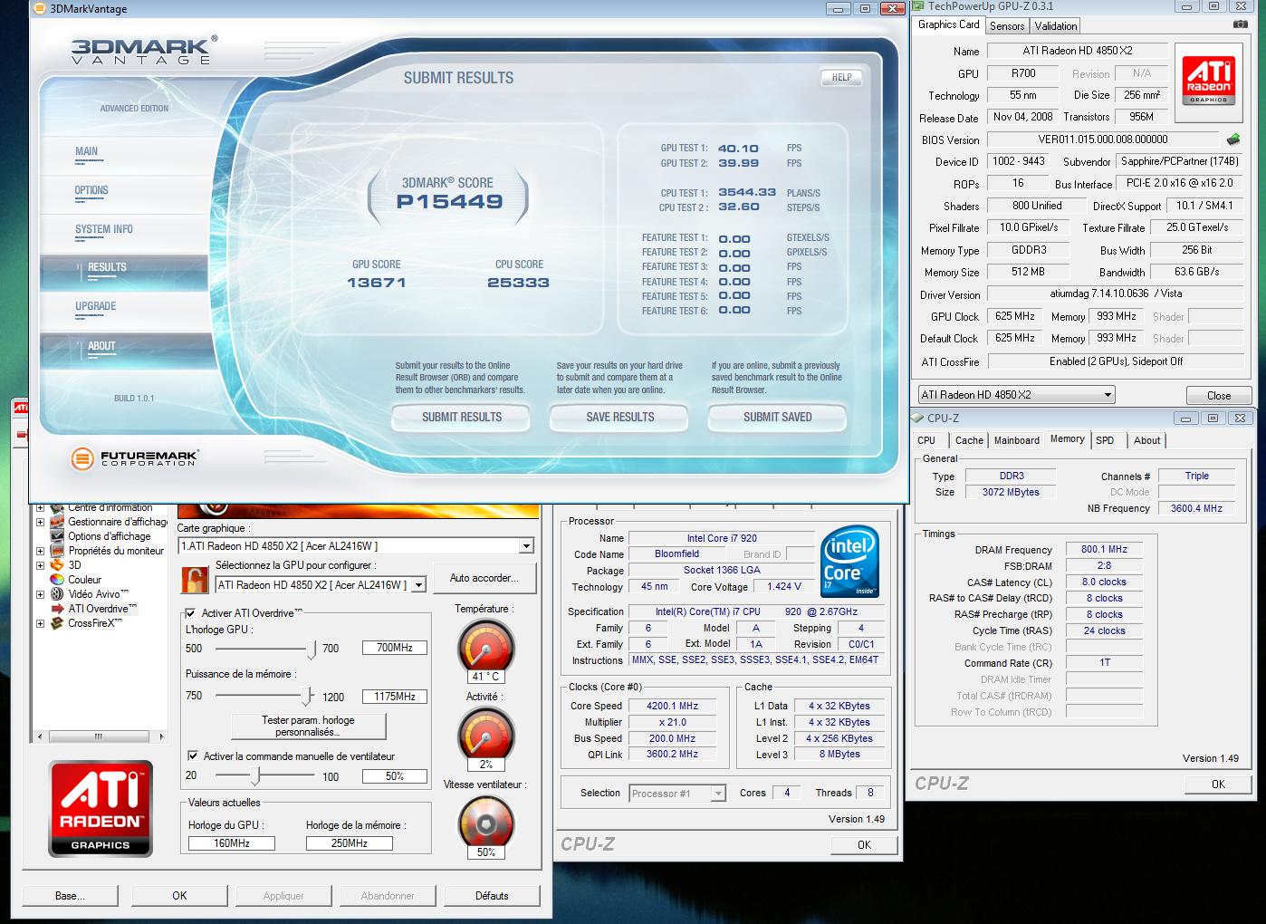
Task: Switch to the SPD tab in CPU-Z
Action: [1105, 440]
